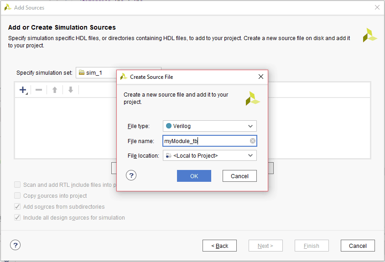
Task: Toggle Scan and add RTL include files checkbox
Action: [17, 185]
